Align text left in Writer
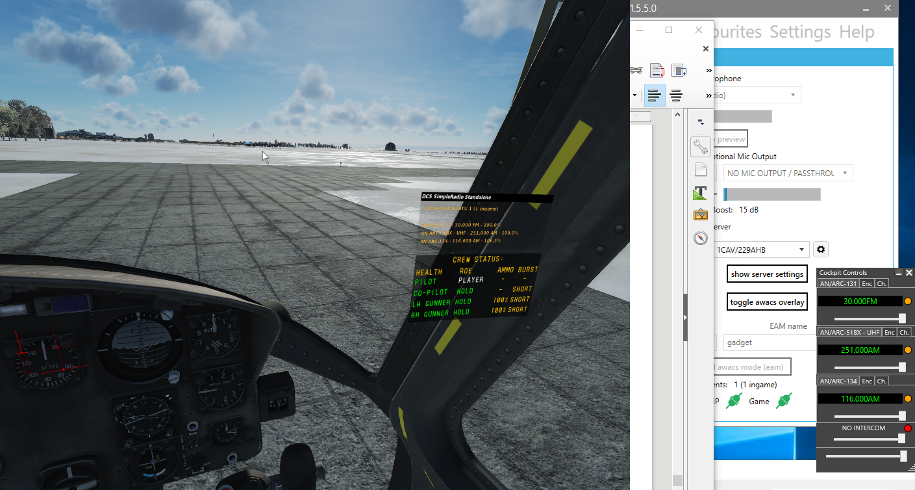The image size is (915, 490). coord(655,96)
